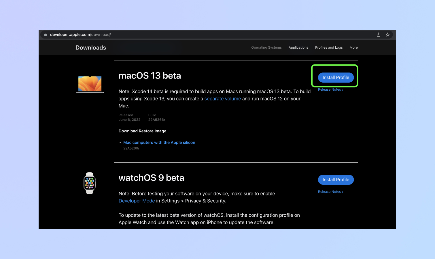Viewport: 435px width, 259px height.
Task: Open the separate volume link
Action: (223, 99)
